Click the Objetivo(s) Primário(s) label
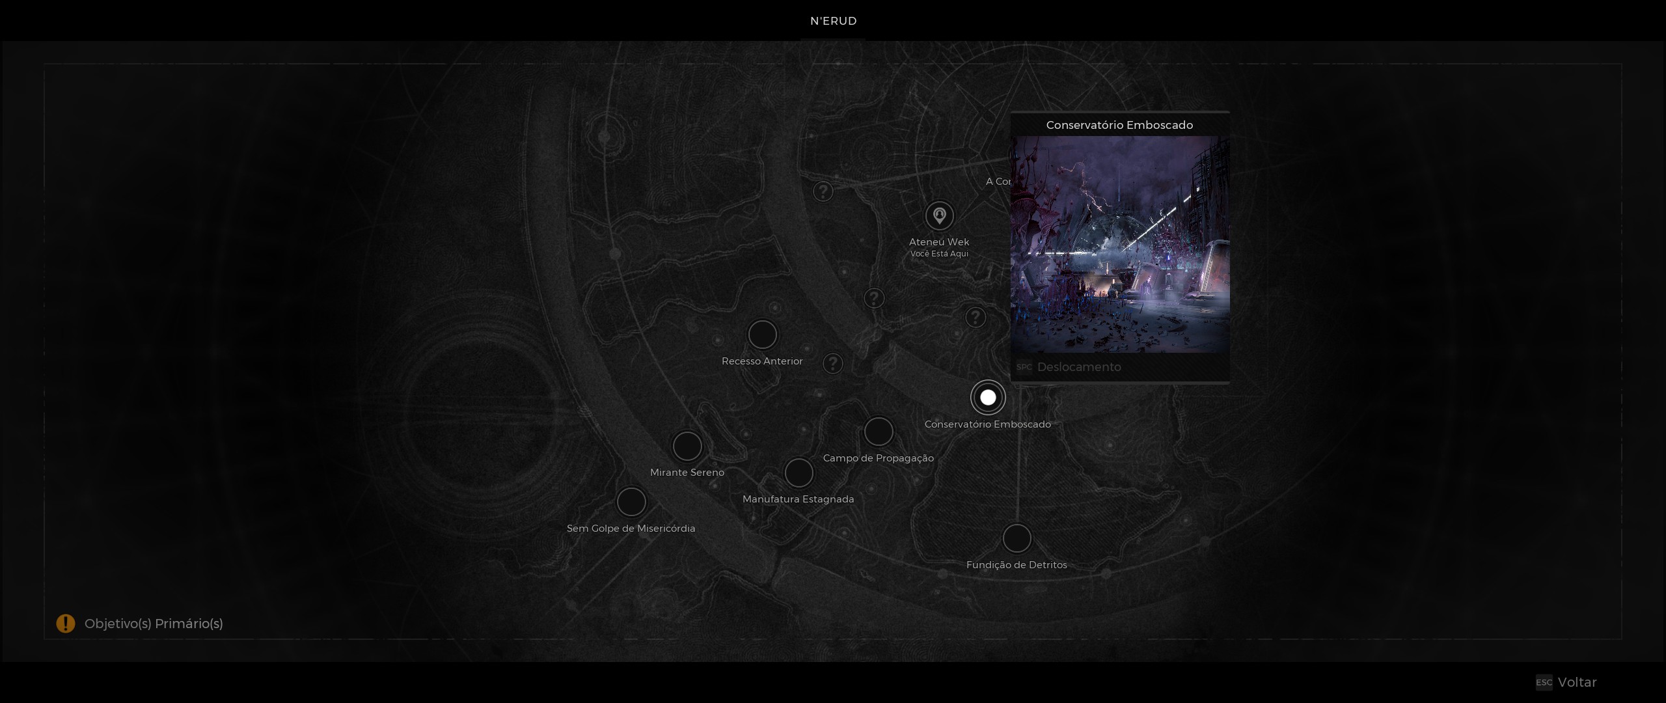Viewport: 1666px width, 703px height. (154, 624)
